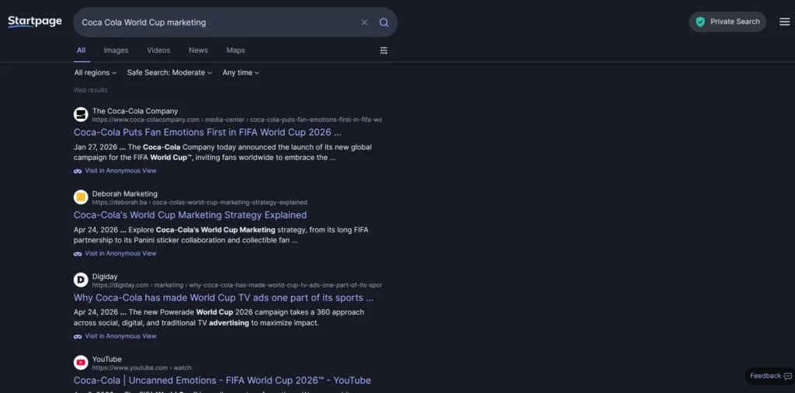Screen dimensions: 795x393
Task: Click into the search input field
Action: pos(218,23)
